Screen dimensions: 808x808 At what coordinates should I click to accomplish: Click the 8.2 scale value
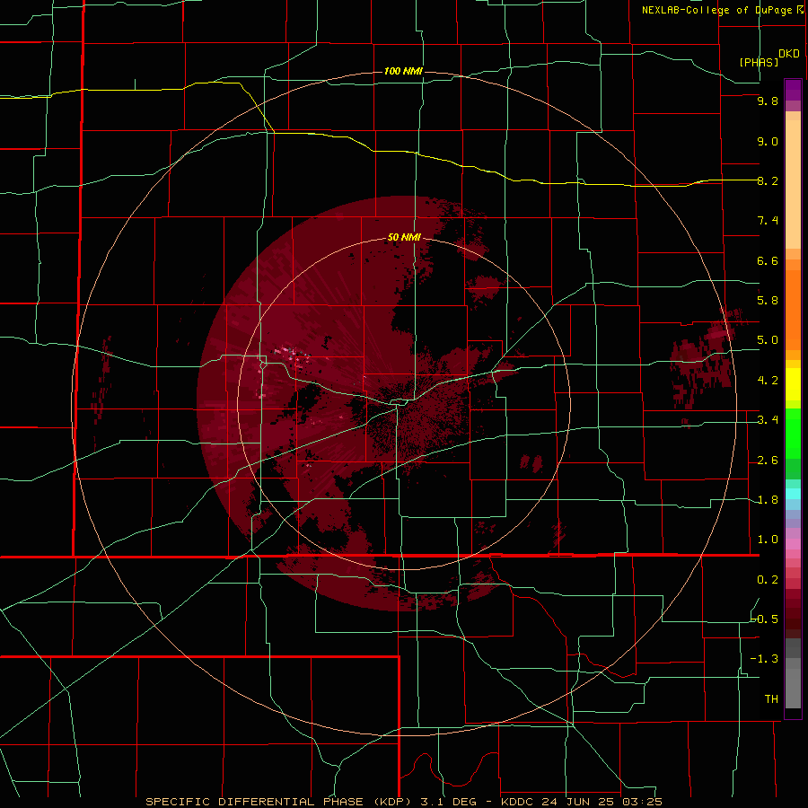tap(768, 180)
